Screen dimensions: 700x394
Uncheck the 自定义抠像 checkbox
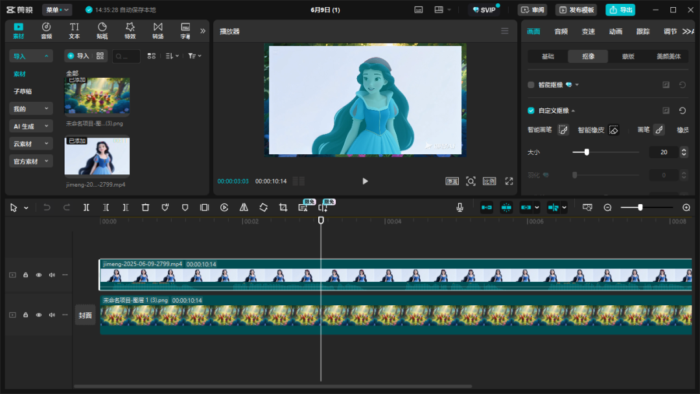[531, 111]
